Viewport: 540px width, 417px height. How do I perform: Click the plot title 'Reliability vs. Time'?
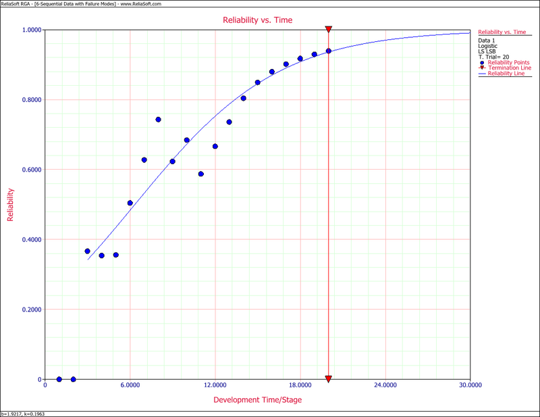click(x=257, y=20)
